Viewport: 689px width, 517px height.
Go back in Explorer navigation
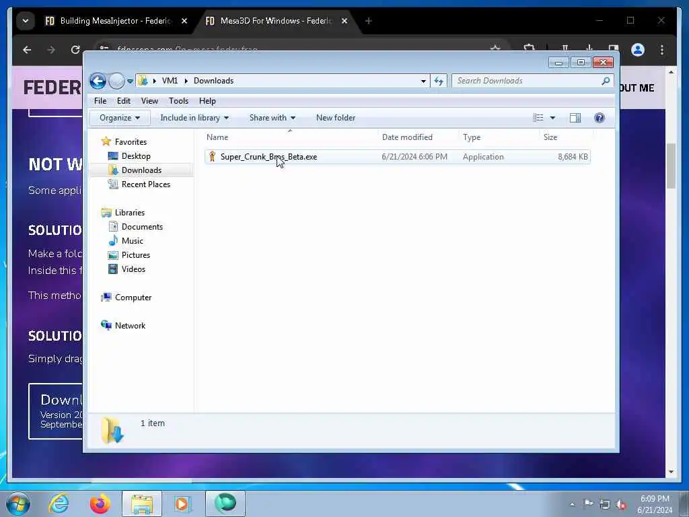[x=98, y=81]
